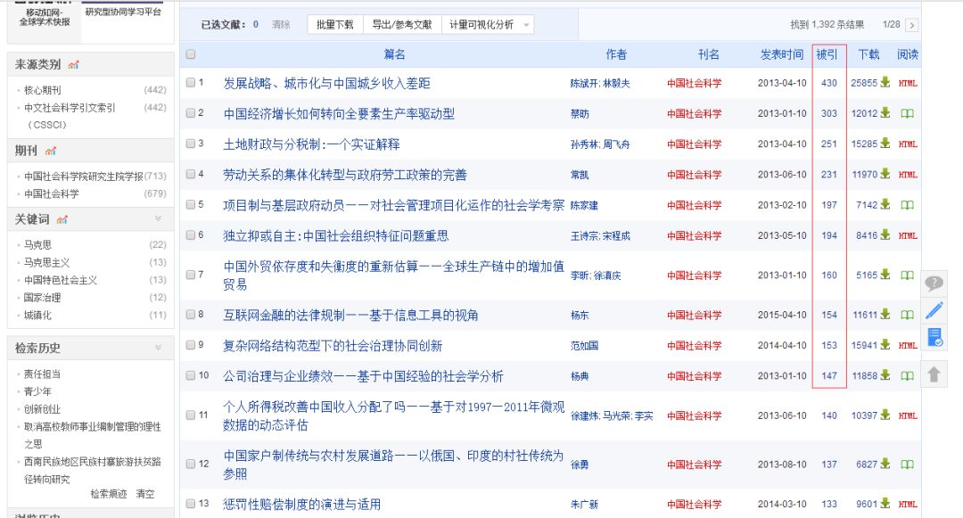
Task: Download the article in row 8
Action: (885, 314)
